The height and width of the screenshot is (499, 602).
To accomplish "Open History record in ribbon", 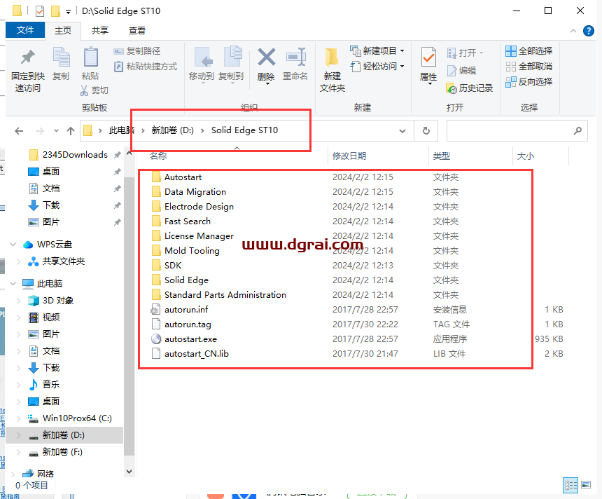I will pos(470,88).
